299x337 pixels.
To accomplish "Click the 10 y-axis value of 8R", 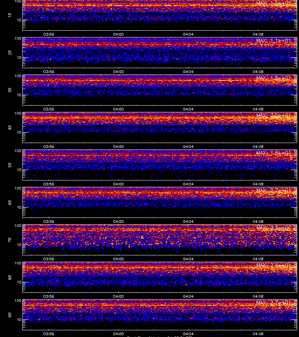I will tap(19, 282).
